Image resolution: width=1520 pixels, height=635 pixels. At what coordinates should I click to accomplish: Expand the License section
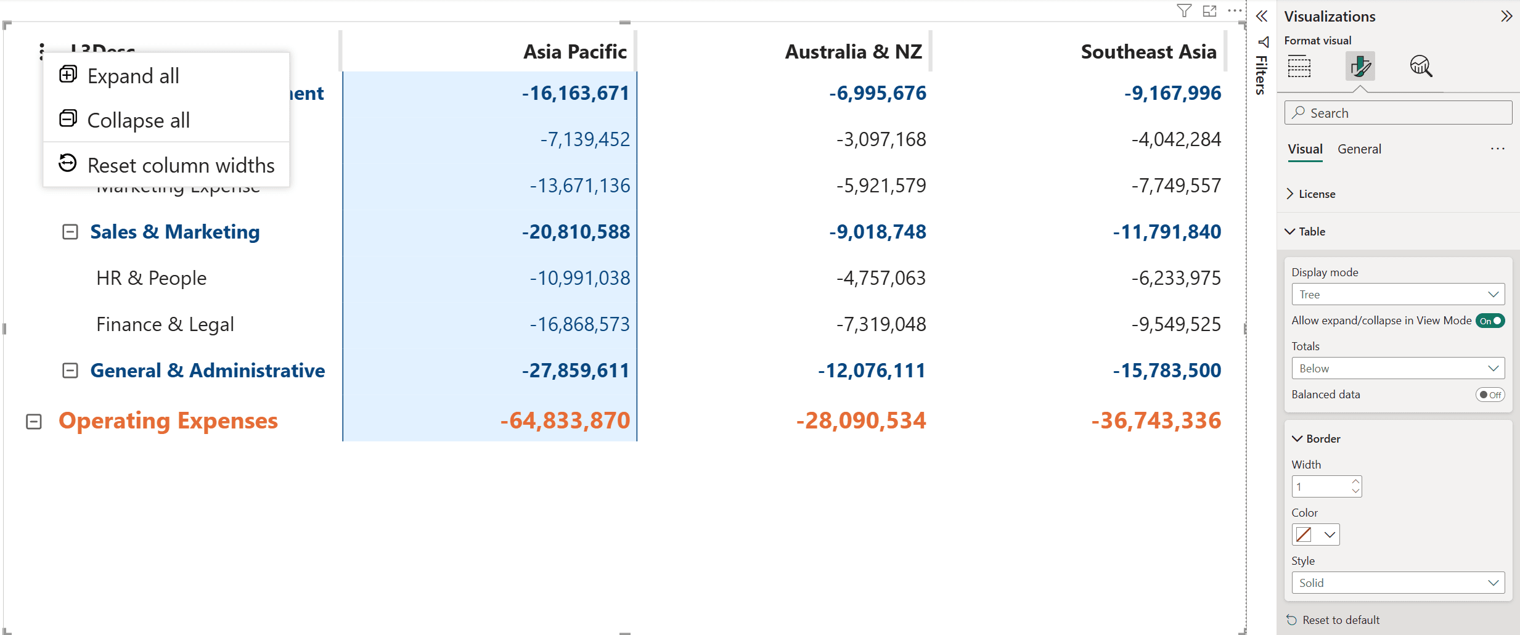(1310, 194)
